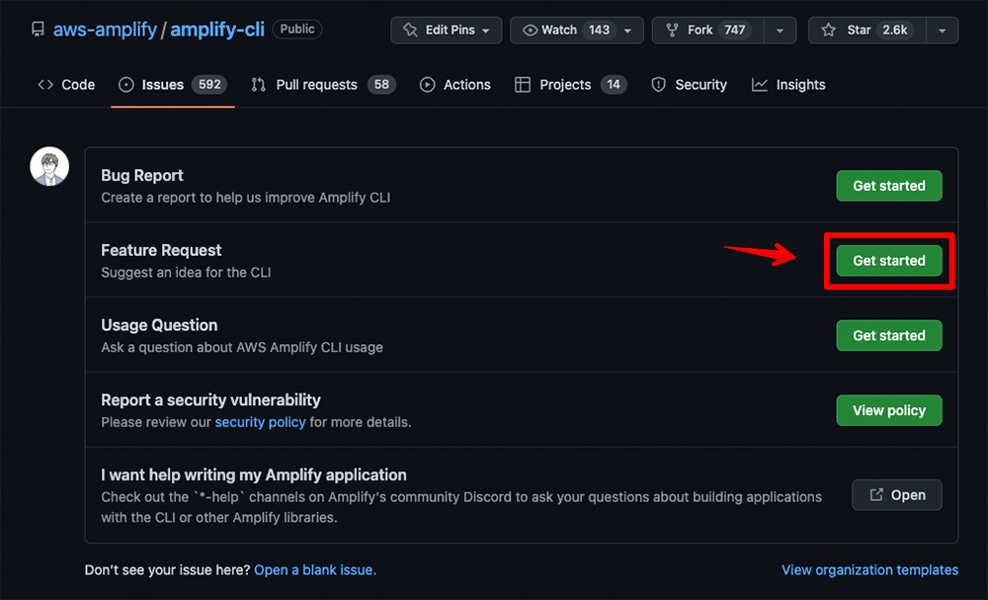Switch to the Code tab
Screen dimensions: 988x600
click(67, 84)
